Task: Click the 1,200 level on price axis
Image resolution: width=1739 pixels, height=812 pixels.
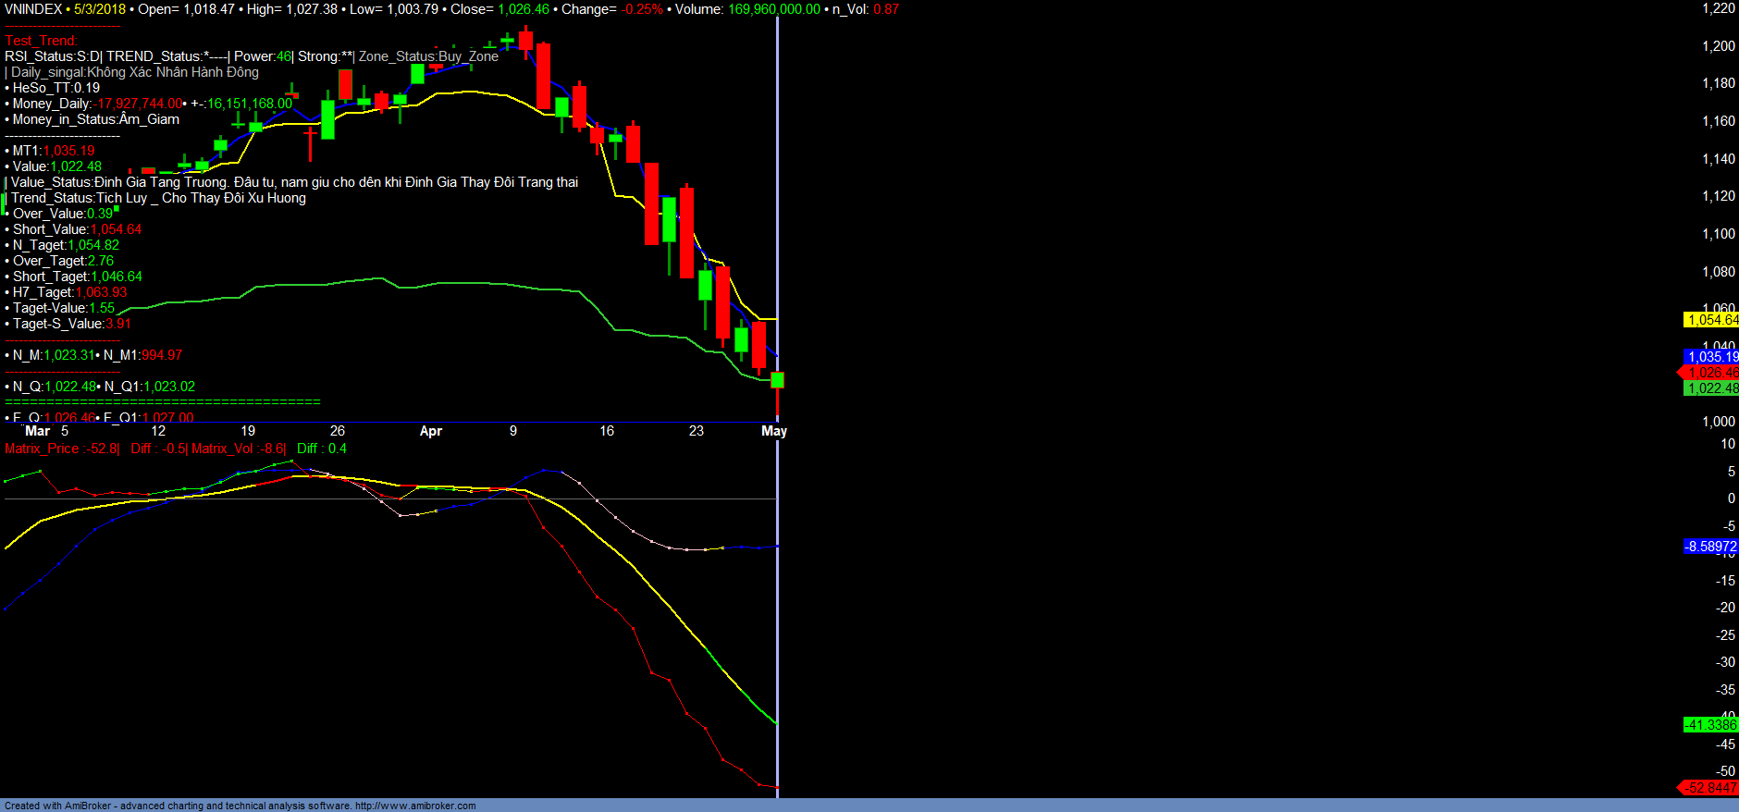Action: [1719, 46]
